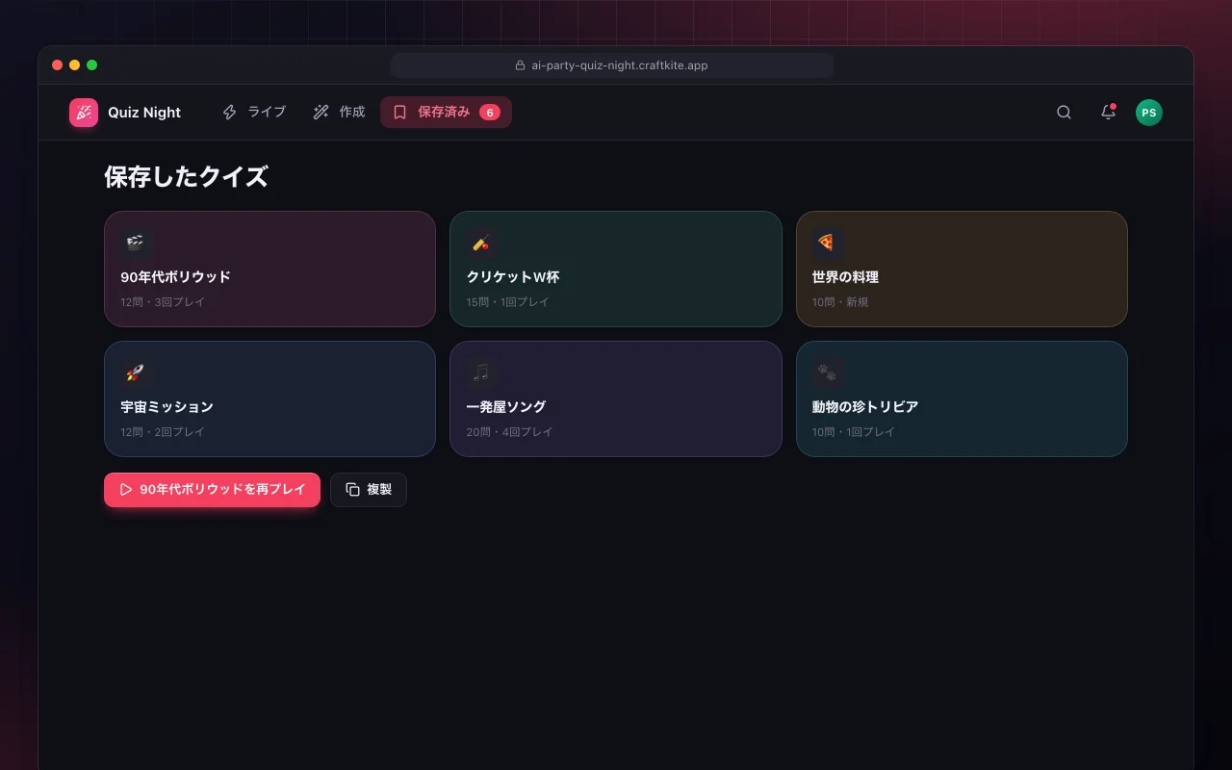1232x770 pixels.
Task: Click the music note icon on 一発屋ソング
Action: click(482, 373)
